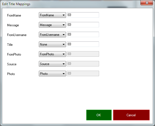Expand the FromUsername combo box

[x=52, y=35]
